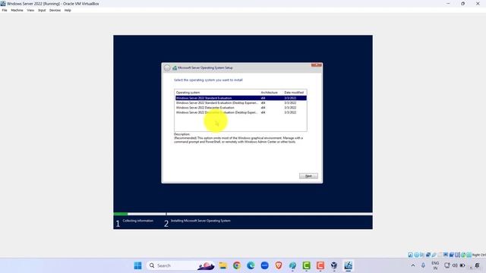Viewport: 486px width, 273px height.
Task: Click the search highlight image in search box
Action: pyautogui.click(x=206, y=266)
